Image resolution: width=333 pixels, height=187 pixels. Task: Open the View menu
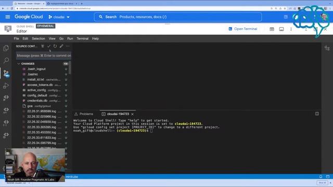click(52, 38)
